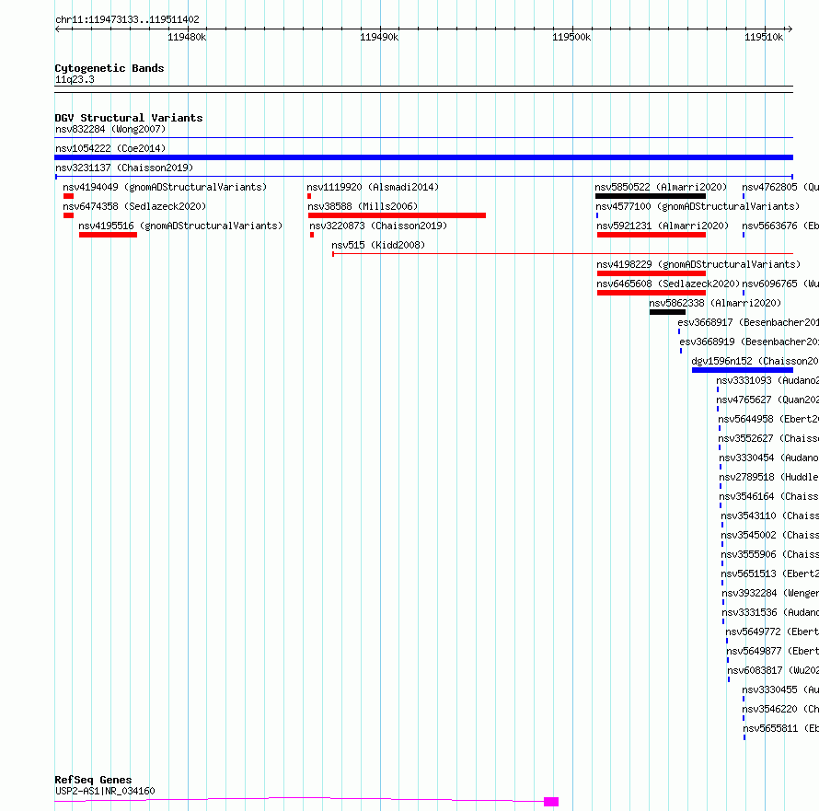819x811 pixels.
Task: Click the nsv6474358 (Sedlazeck2020) label
Action: (x=134, y=206)
